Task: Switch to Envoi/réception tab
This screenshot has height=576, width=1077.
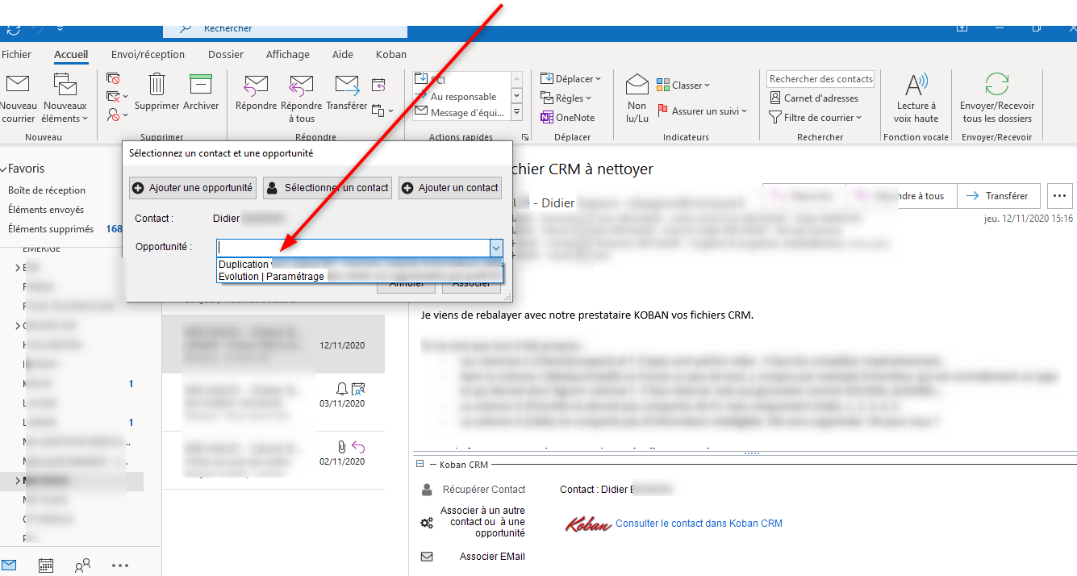Action: click(148, 55)
